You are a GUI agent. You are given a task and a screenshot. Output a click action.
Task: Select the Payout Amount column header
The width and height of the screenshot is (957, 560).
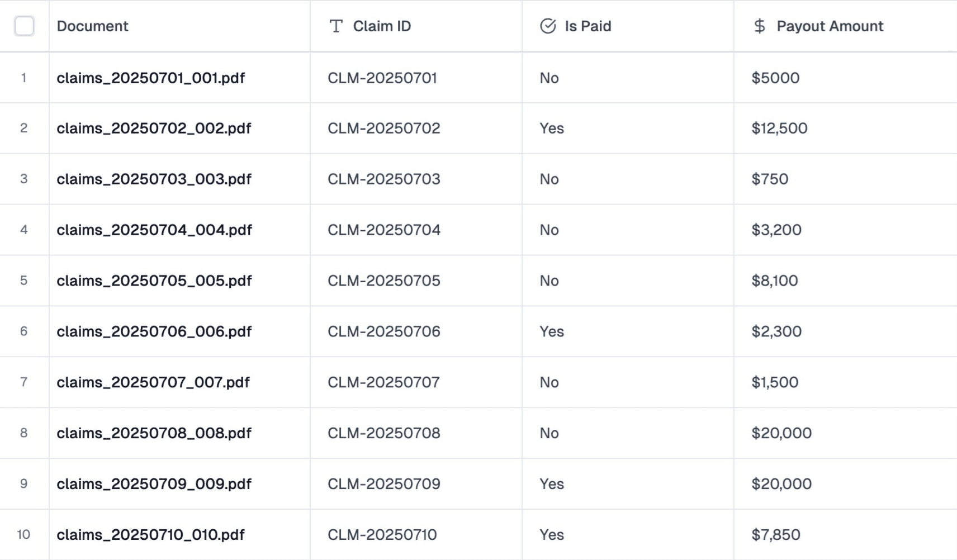(830, 26)
